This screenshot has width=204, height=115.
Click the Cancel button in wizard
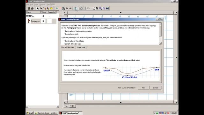(x=156, y=88)
